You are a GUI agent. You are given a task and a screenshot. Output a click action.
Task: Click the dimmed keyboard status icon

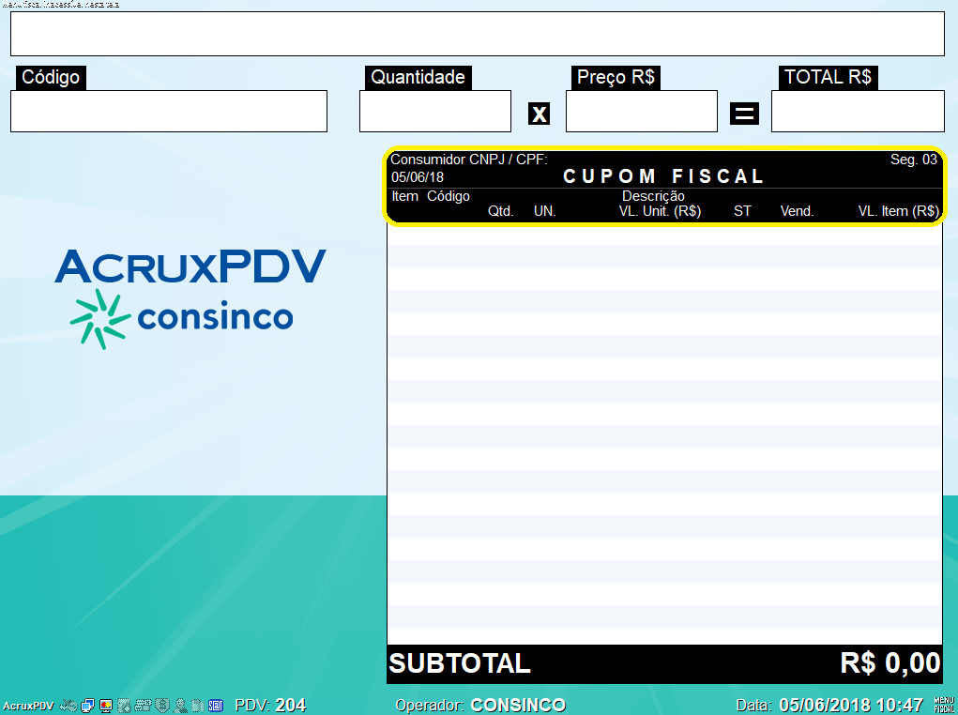coord(143,706)
